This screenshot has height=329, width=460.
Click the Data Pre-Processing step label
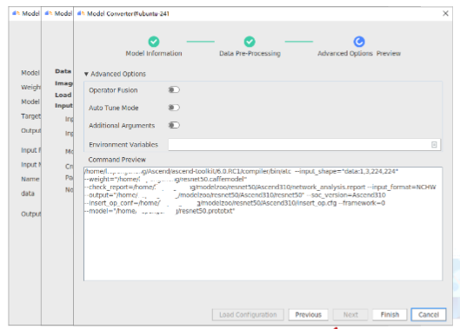point(250,53)
